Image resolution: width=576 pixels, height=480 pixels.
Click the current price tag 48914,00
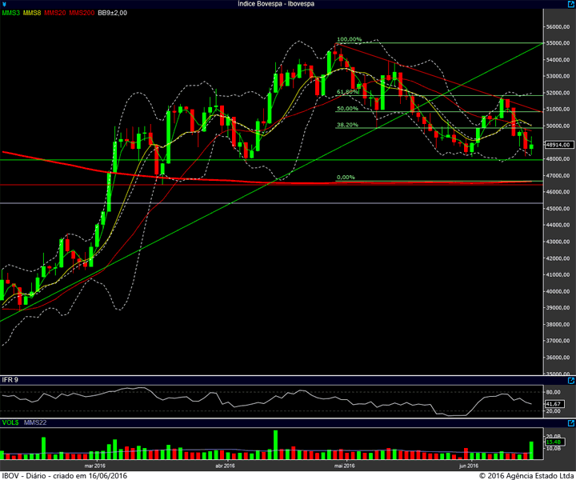[x=558, y=145]
